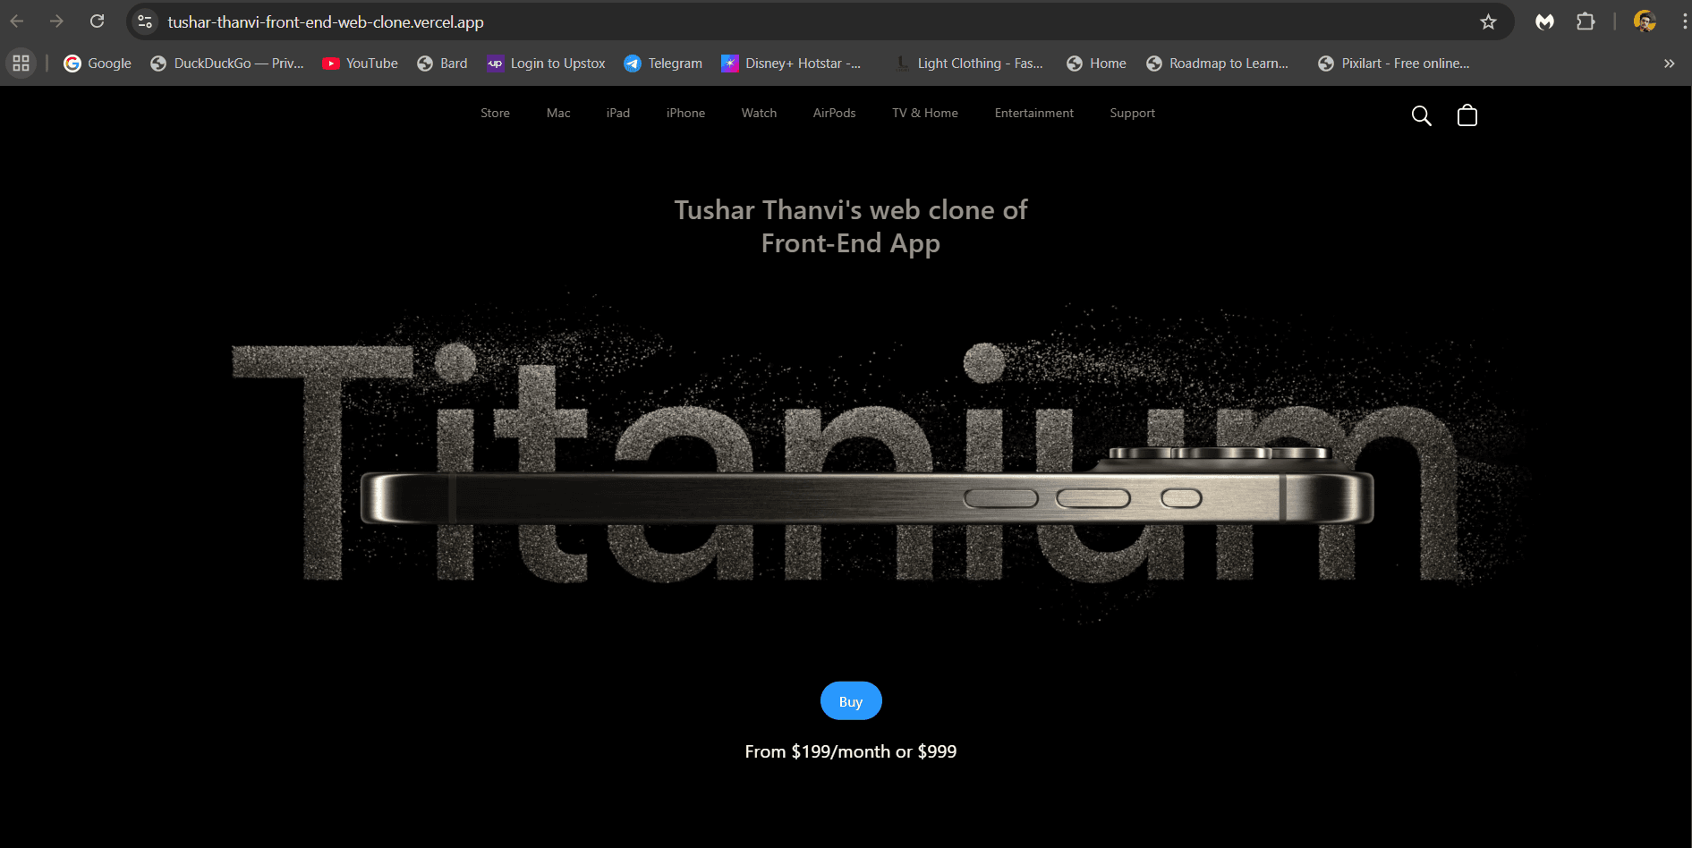This screenshot has height=848, width=1692.
Task: Open the Bard bookmark
Action: (x=442, y=64)
